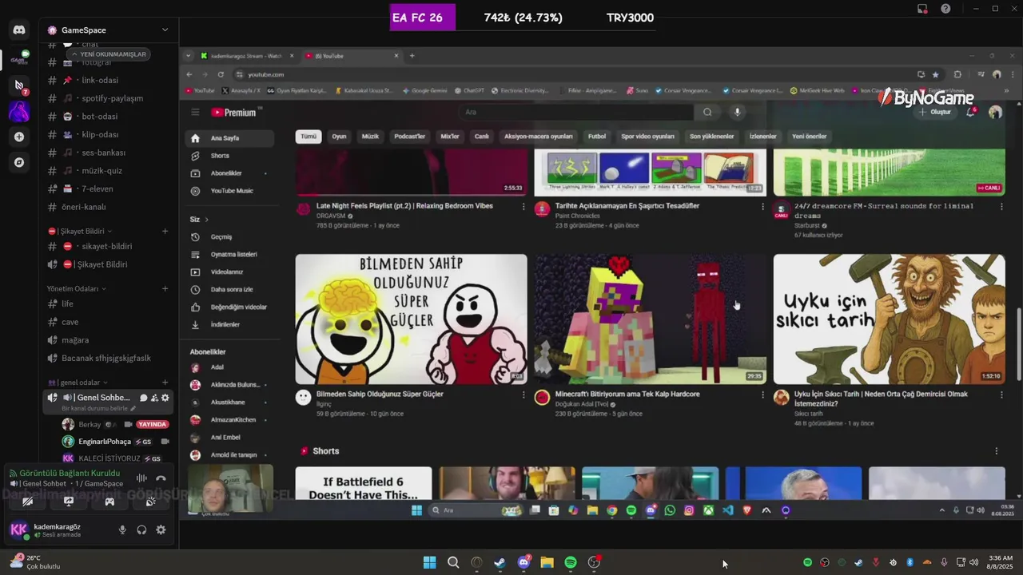This screenshot has width=1023, height=575.
Task: Collapse the genel odalar category
Action: point(78,383)
